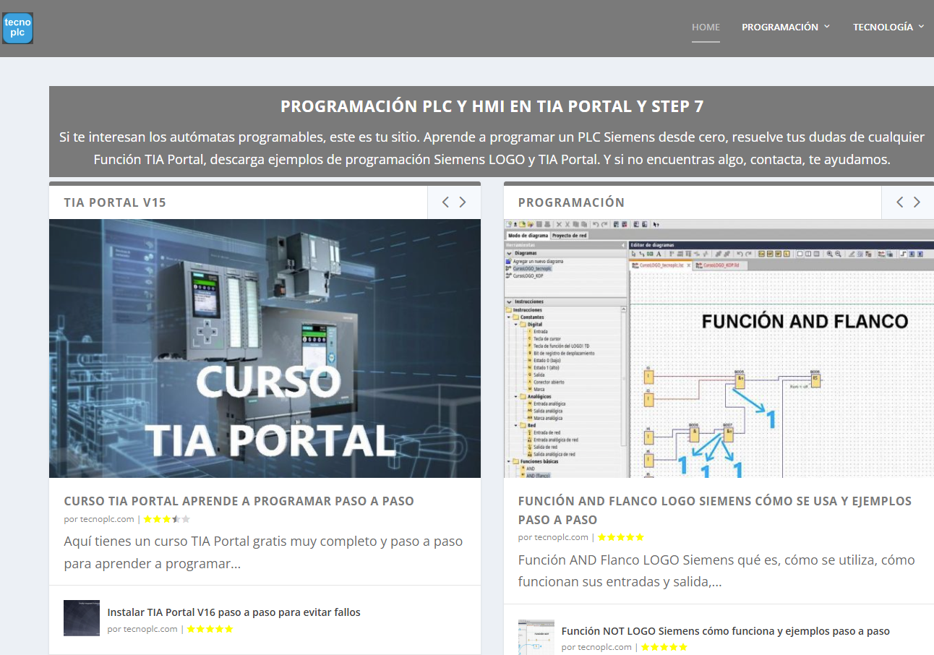
Task: Select the text tool in the diagram editor toolbar
Action: tap(659, 253)
